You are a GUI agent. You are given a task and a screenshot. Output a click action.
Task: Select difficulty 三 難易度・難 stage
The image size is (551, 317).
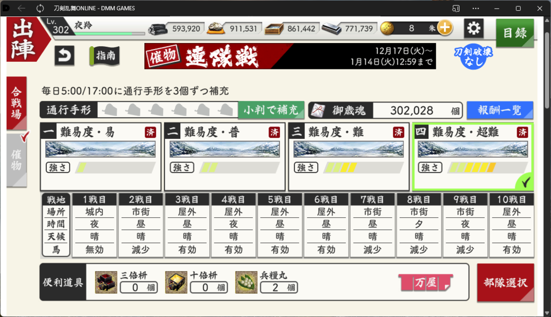(x=349, y=157)
